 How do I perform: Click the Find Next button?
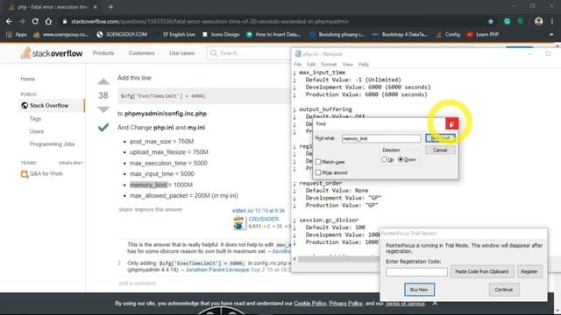440,138
